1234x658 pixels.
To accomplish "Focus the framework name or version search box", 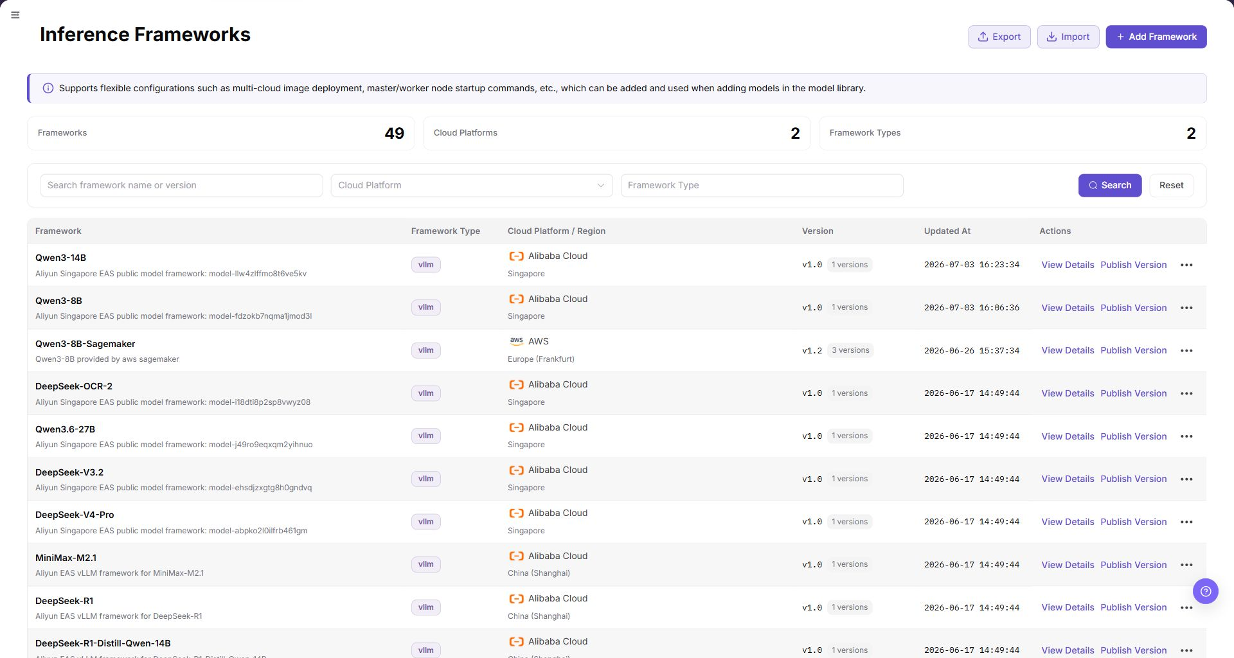I will [181, 185].
